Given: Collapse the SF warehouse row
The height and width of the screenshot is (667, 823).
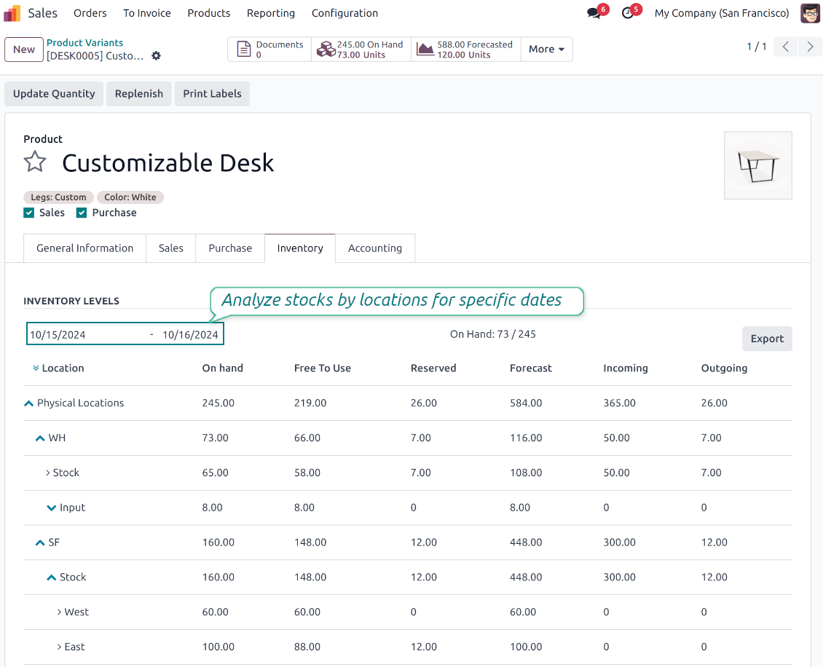Looking at the screenshot, I should tap(40, 542).
